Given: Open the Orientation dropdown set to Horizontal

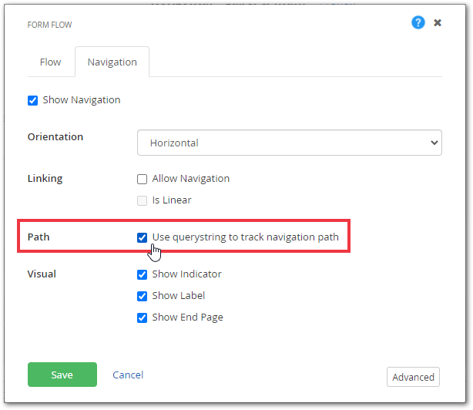Looking at the screenshot, I should (290, 143).
